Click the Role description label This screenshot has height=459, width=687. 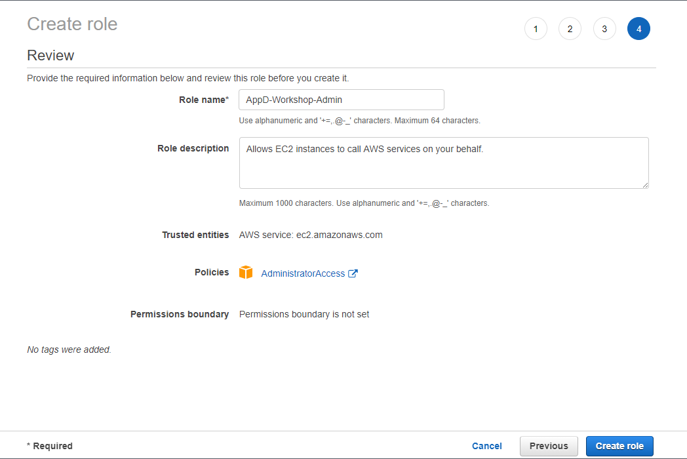tap(193, 148)
